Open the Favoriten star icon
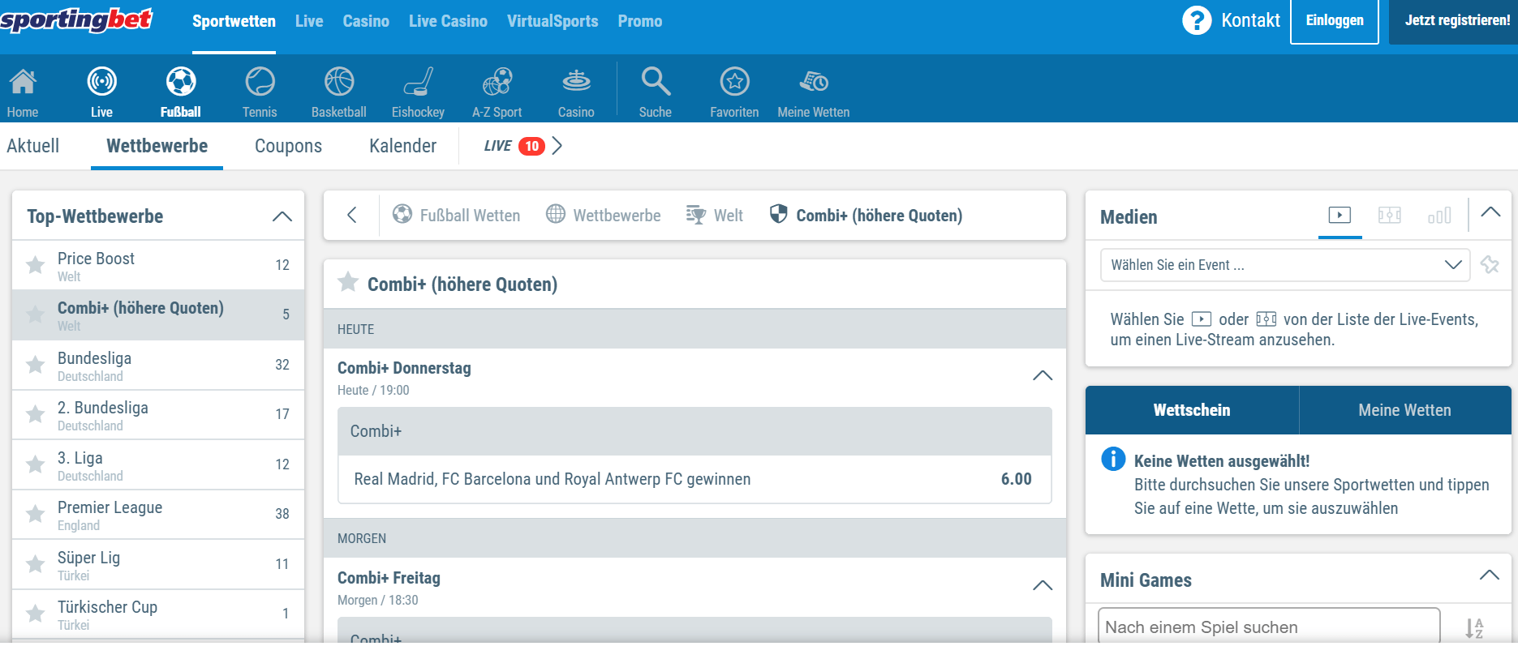 734,81
